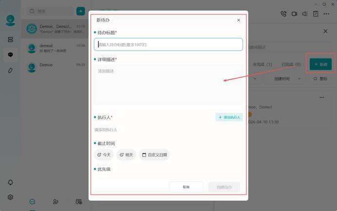337x211 pixels.
Task: Open the todo item three-dot menu
Action: [322, 97]
